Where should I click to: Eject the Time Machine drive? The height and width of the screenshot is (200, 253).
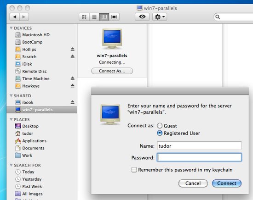point(72,78)
